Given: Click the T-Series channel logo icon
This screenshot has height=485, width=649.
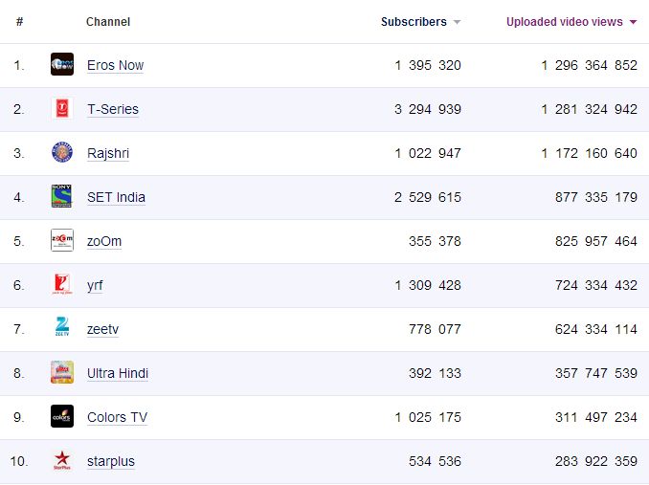Looking at the screenshot, I should pyautogui.click(x=62, y=109).
